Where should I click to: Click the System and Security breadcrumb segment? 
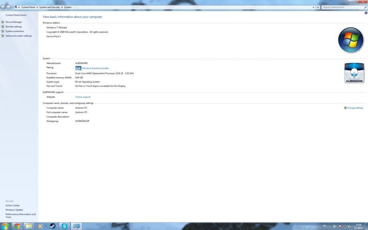[50, 7]
